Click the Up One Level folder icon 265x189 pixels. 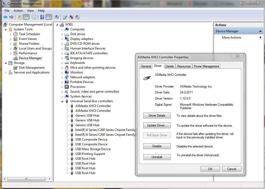click(20, 17)
